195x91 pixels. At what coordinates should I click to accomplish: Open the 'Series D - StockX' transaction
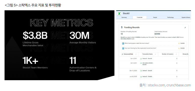(147, 77)
